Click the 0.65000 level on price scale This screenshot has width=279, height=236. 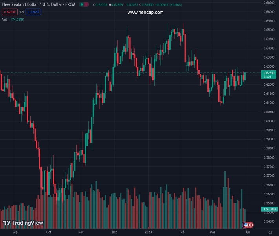pos(269,30)
